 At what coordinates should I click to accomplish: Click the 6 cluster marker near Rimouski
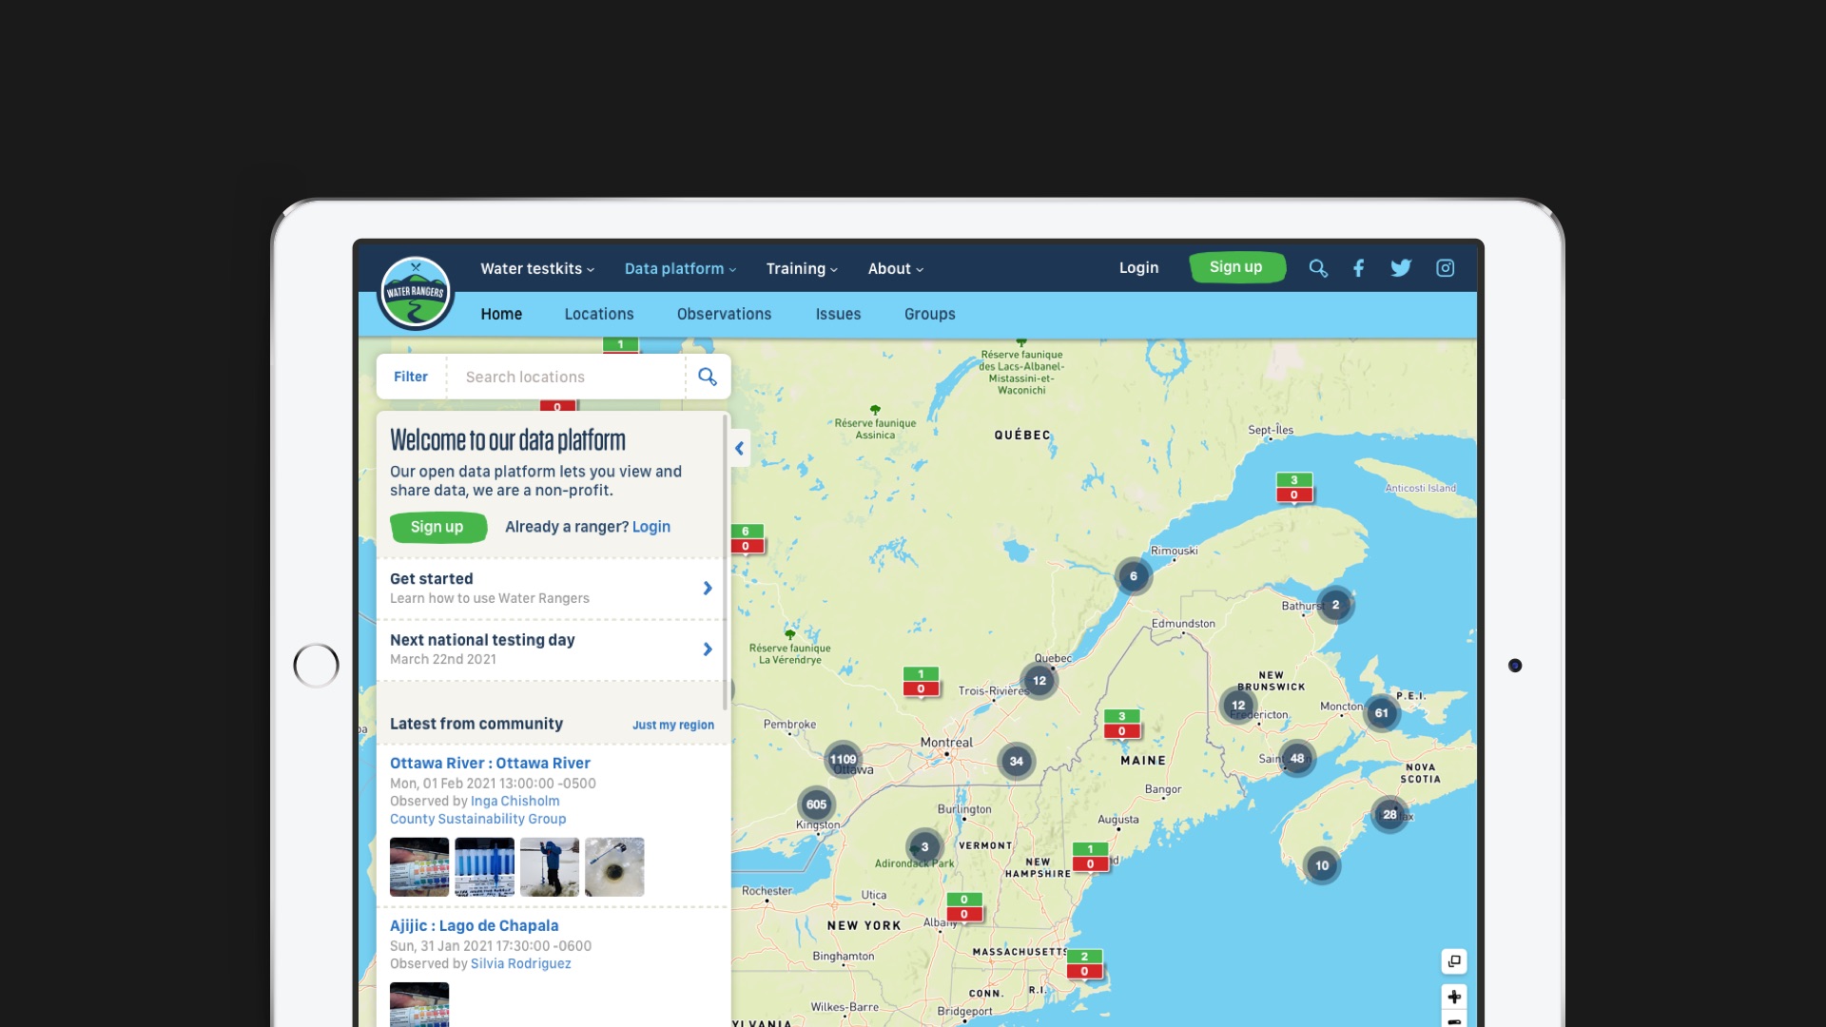1134,576
